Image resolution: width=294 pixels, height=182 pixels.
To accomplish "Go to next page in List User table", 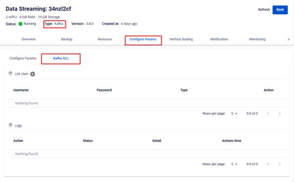I will click(279, 114).
